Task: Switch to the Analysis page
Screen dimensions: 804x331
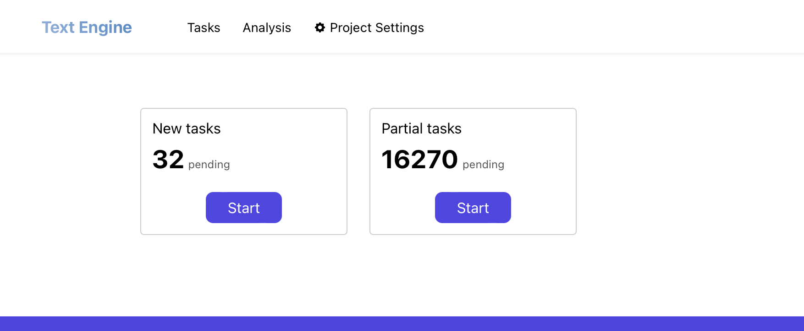Action: pyautogui.click(x=267, y=28)
